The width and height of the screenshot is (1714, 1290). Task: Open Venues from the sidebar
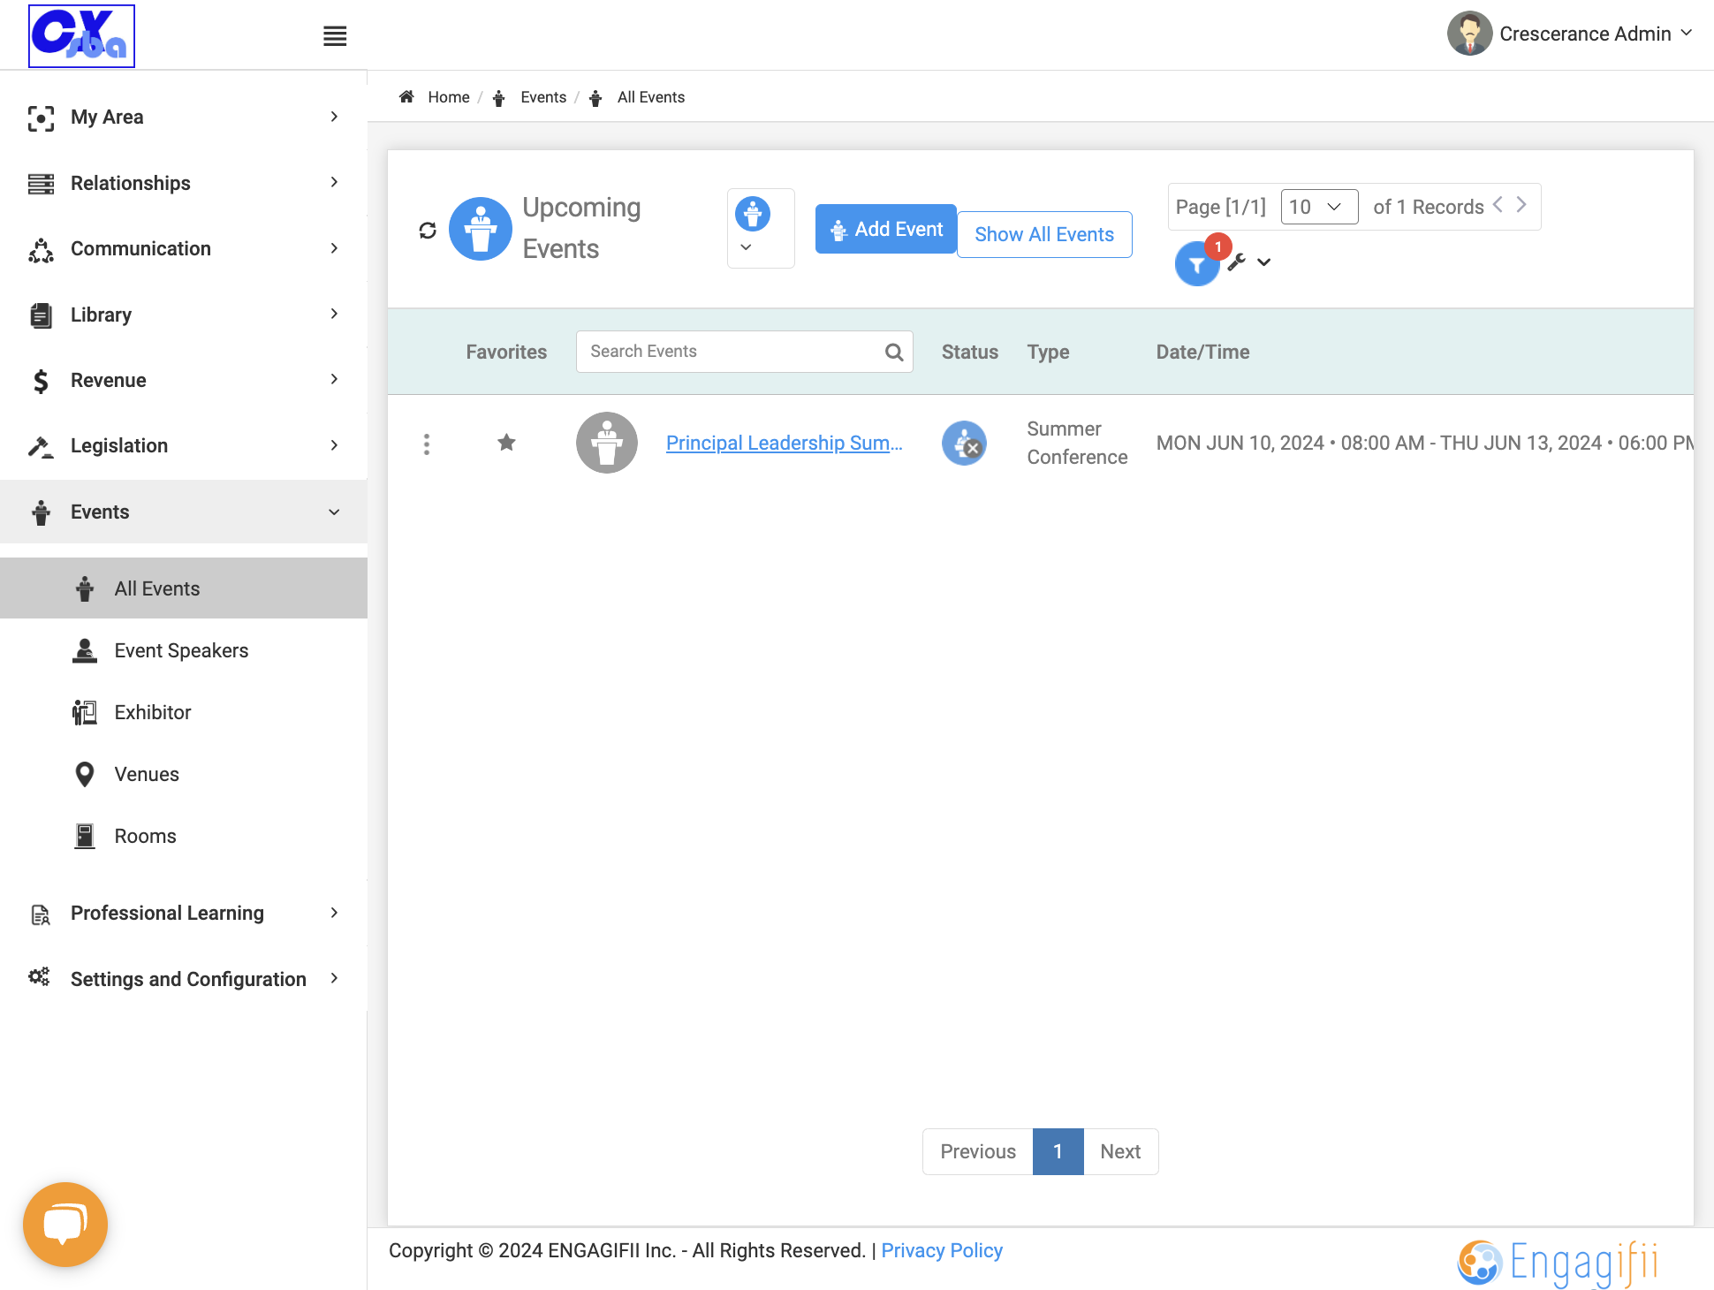tap(184, 774)
